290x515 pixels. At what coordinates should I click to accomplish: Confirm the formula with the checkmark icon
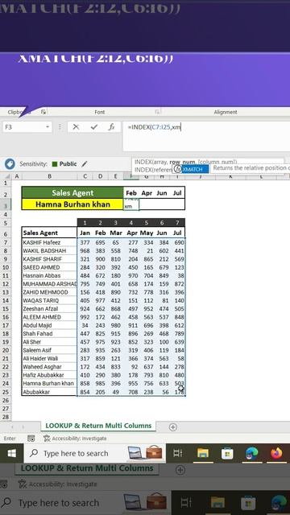[94, 127]
